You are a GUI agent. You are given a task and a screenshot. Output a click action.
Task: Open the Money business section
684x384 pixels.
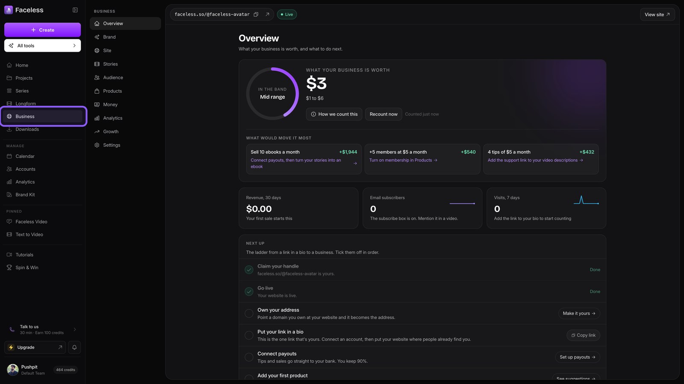pyautogui.click(x=125, y=105)
